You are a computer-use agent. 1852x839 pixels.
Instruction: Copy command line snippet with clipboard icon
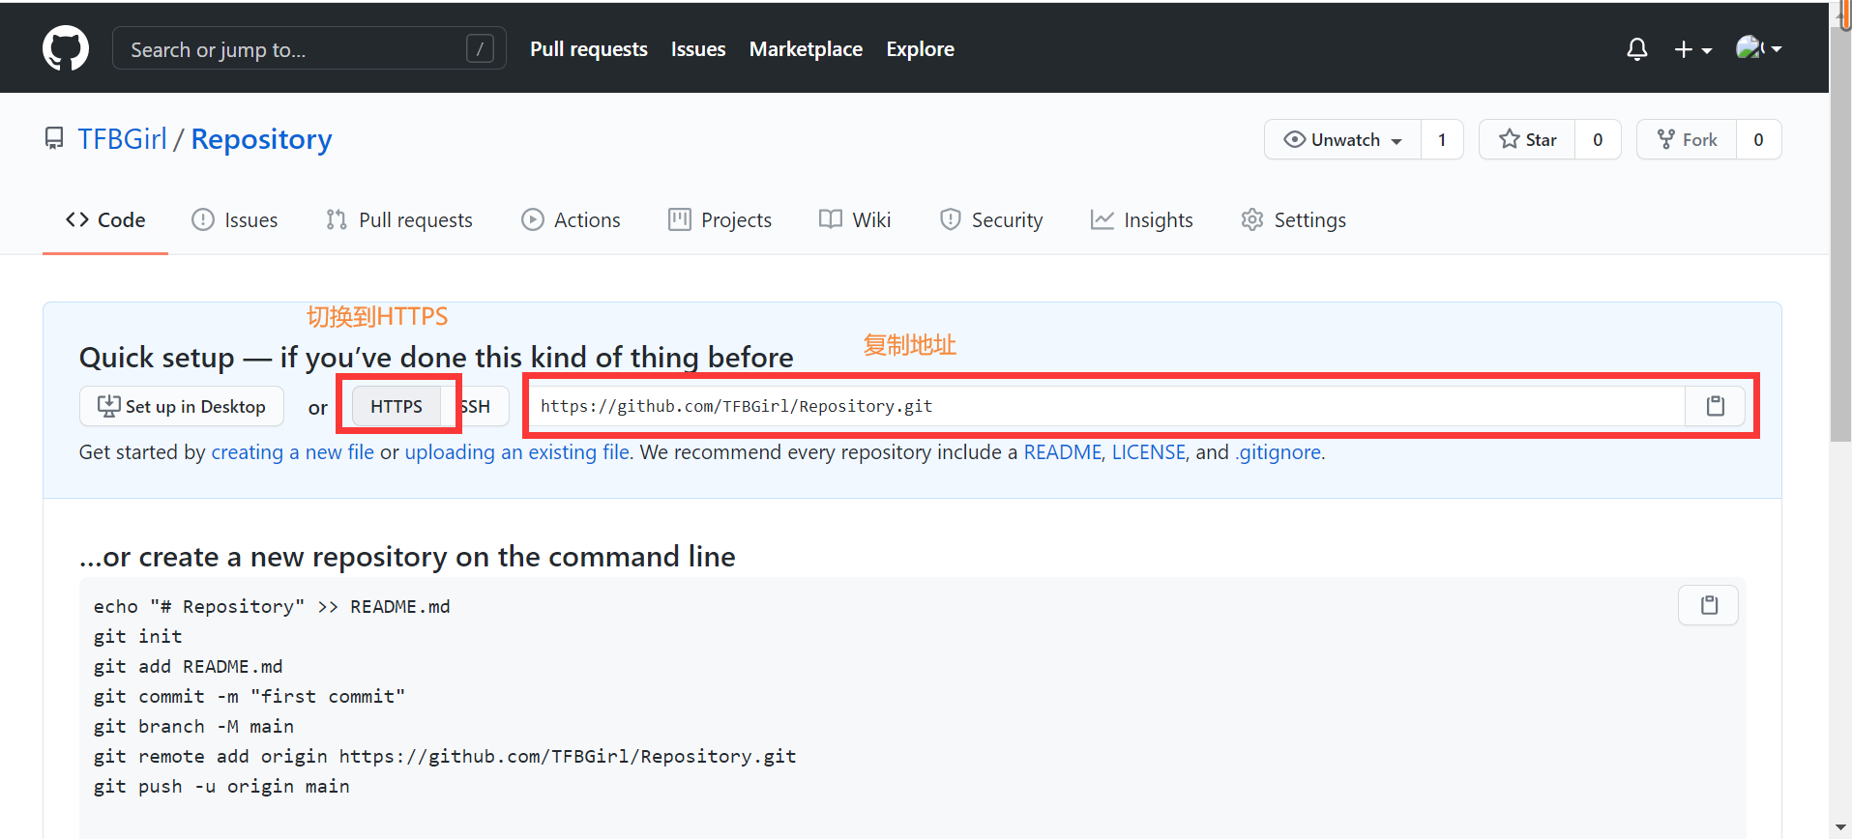point(1709,605)
